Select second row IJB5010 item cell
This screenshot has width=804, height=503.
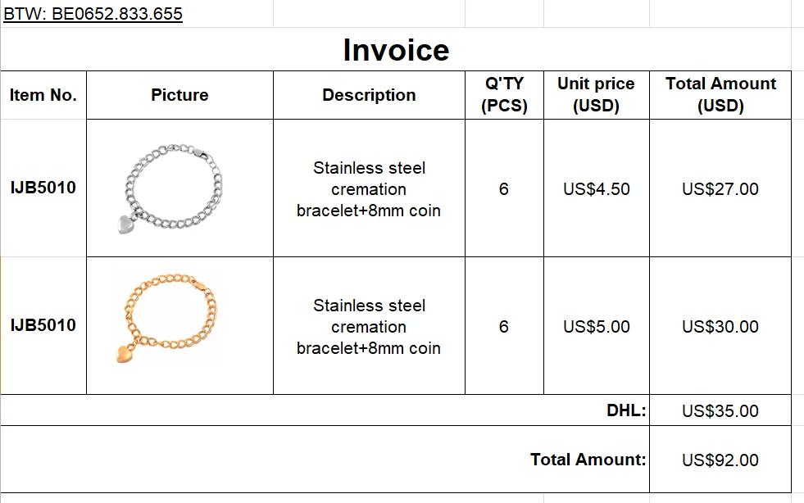(43, 325)
